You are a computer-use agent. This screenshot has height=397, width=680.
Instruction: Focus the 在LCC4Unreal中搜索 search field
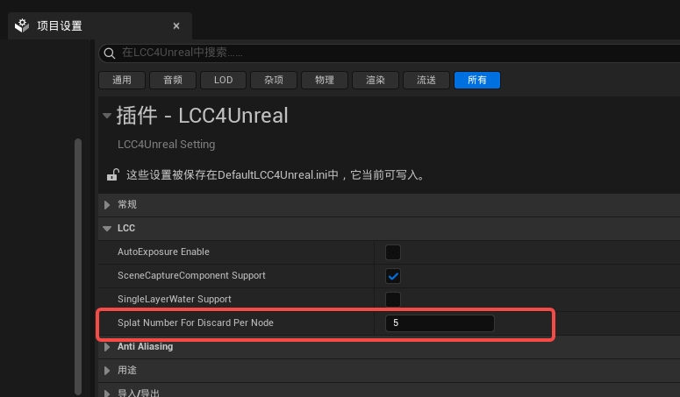pyautogui.click(x=390, y=53)
